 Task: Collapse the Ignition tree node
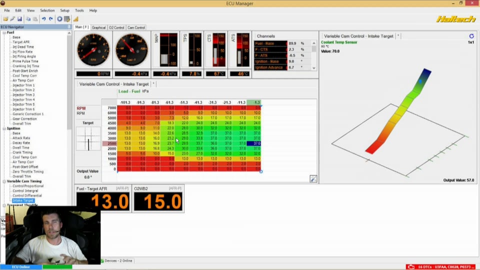pyautogui.click(x=4, y=128)
